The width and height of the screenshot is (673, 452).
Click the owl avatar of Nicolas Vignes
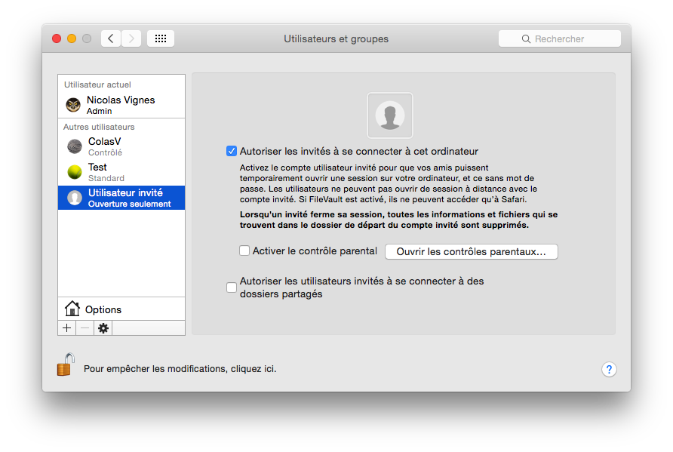click(x=73, y=105)
